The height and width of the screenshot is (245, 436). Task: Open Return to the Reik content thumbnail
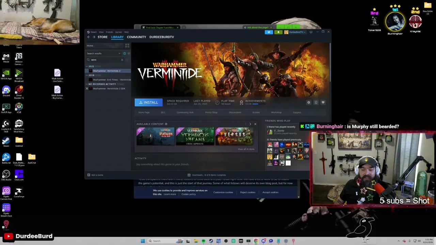(x=155, y=136)
